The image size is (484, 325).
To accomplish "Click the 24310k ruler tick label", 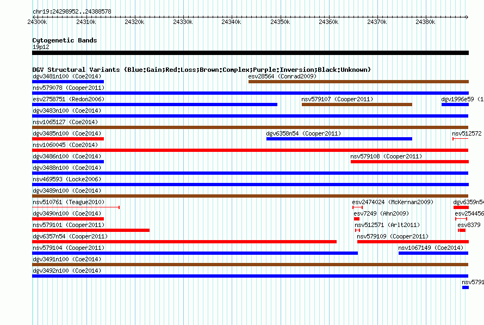I will click(x=86, y=22).
